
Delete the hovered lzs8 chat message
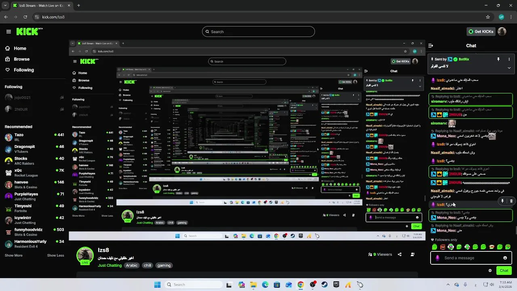(511, 201)
